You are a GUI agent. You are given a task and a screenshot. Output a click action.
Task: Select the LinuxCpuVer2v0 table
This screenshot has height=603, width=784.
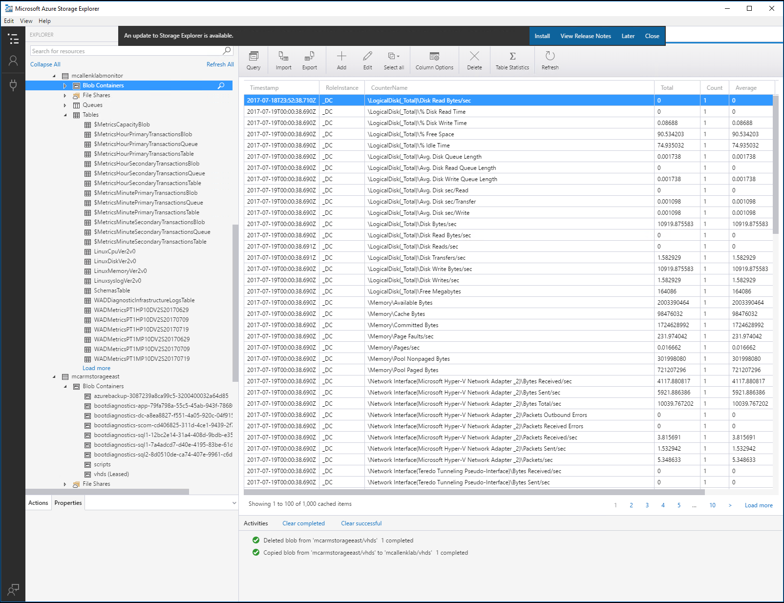115,251
